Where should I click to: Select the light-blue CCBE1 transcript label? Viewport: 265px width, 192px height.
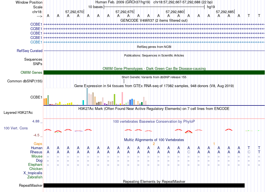[36, 42]
